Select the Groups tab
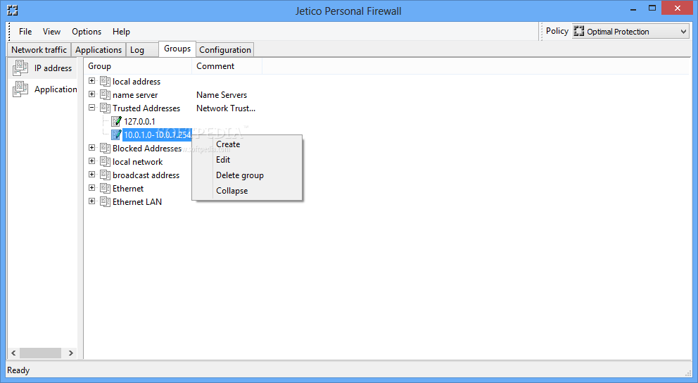Image resolution: width=698 pixels, height=383 pixels. 177,49
